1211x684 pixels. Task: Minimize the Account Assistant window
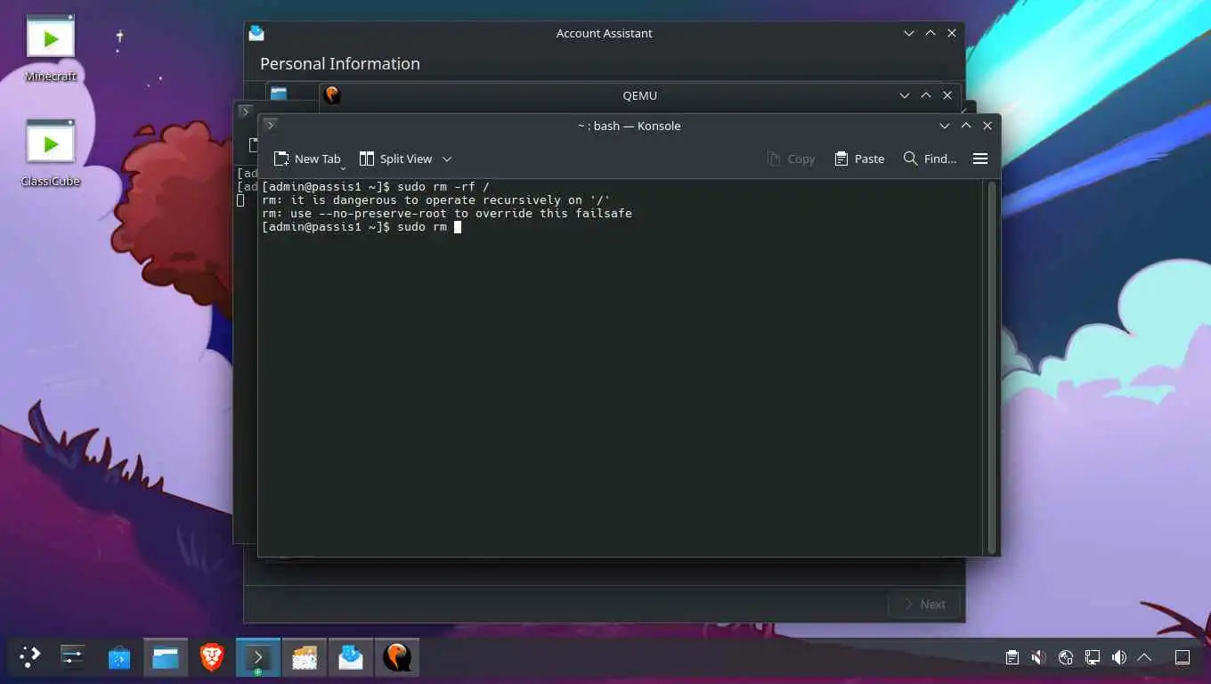909,33
